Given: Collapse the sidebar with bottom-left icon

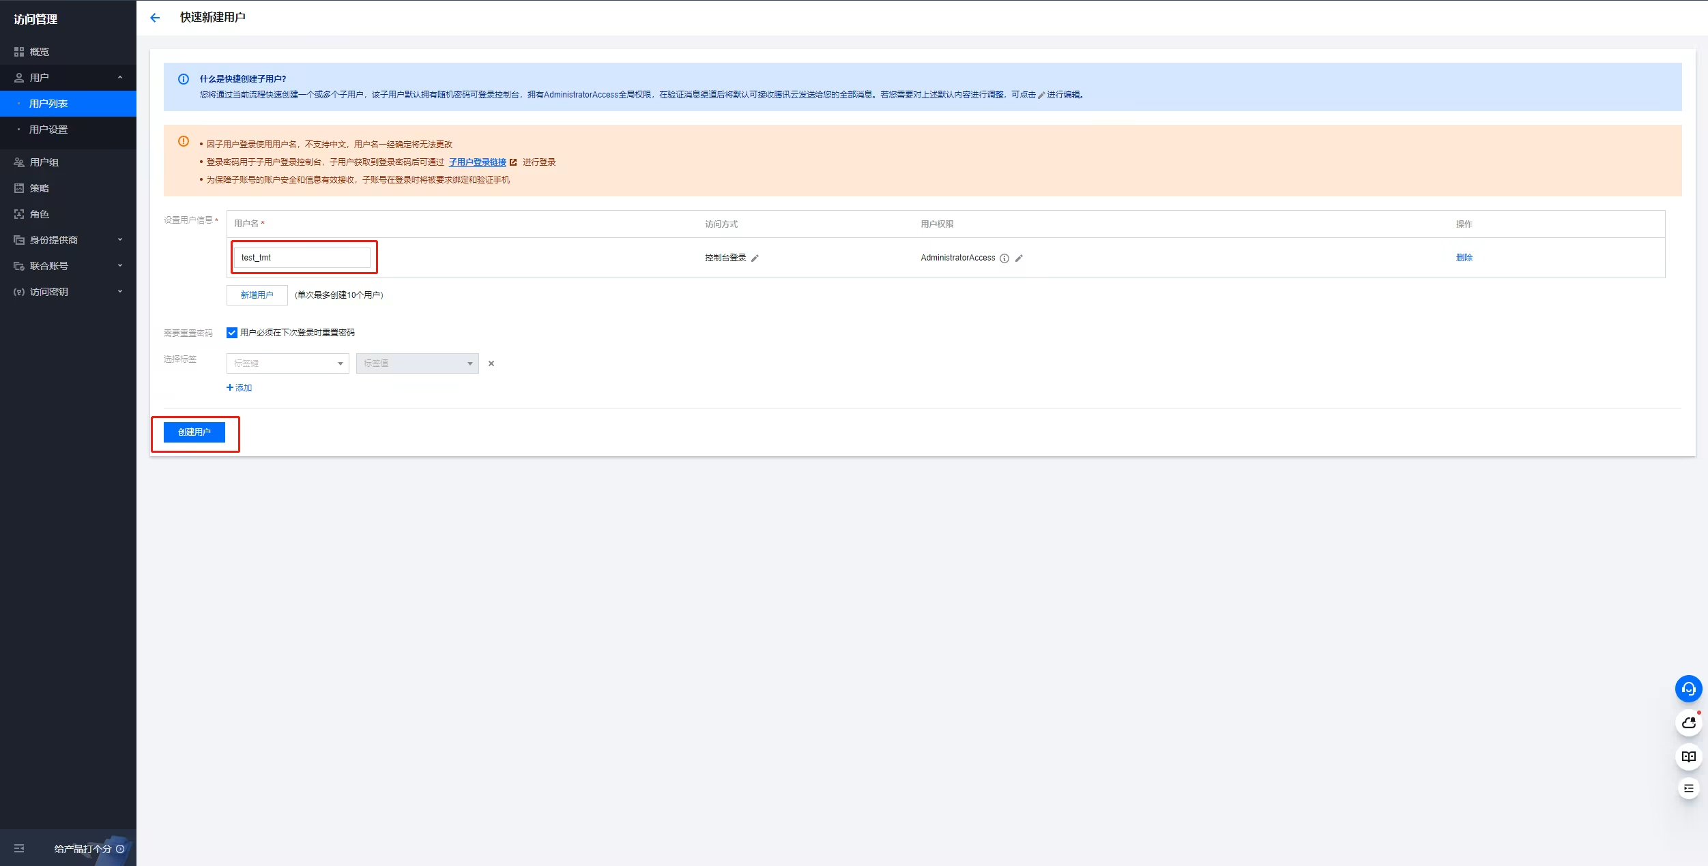Looking at the screenshot, I should [x=19, y=848].
